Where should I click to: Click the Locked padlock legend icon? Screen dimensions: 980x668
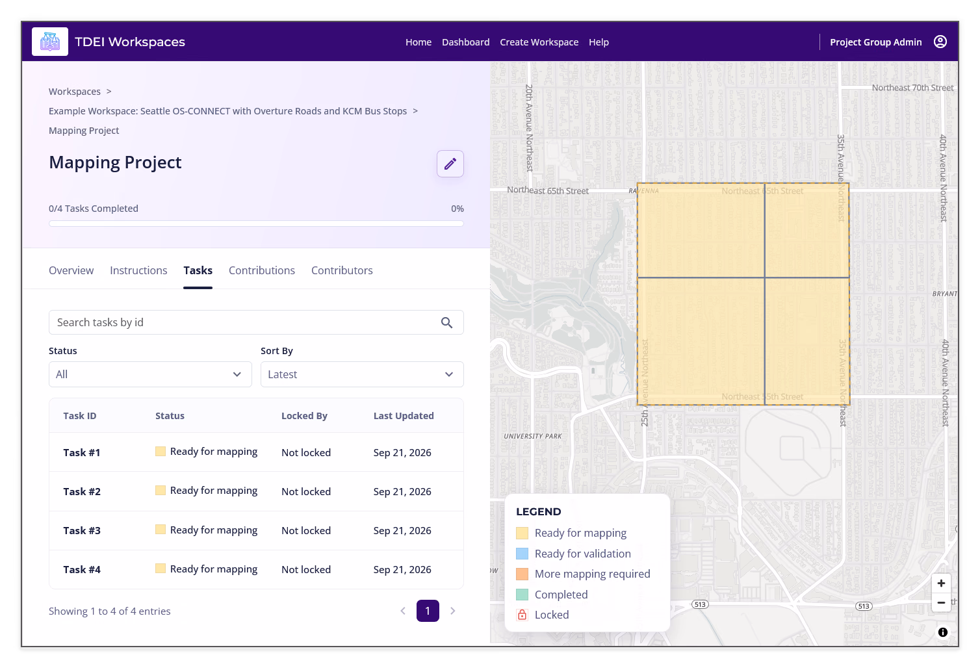[x=522, y=615]
